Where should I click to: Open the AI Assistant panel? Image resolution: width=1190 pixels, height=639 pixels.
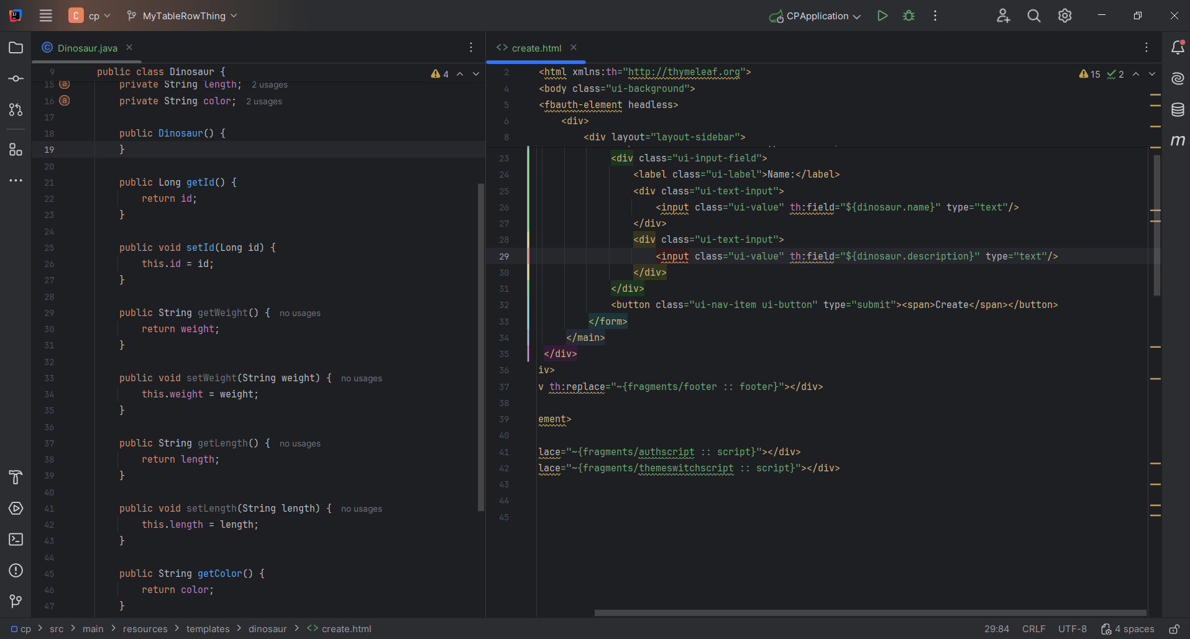click(1178, 79)
